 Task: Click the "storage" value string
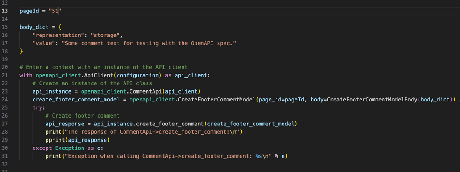[x=105, y=35]
